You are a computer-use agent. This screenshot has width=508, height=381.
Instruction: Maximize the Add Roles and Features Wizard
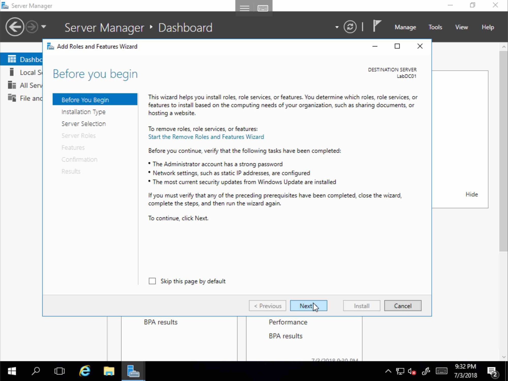click(x=397, y=46)
